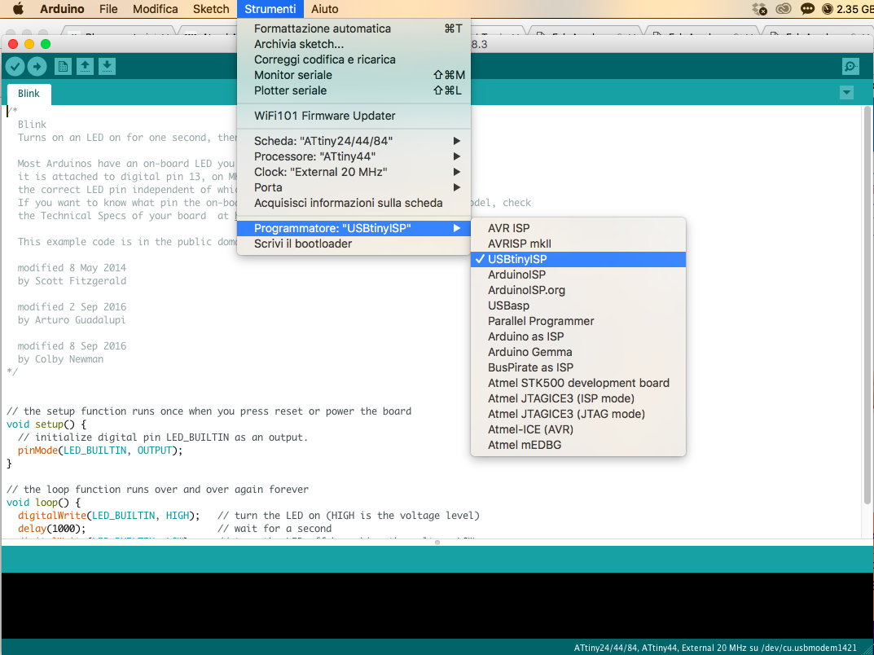Choose AVR ISP programmer
The height and width of the screenshot is (655, 874).
pos(578,228)
